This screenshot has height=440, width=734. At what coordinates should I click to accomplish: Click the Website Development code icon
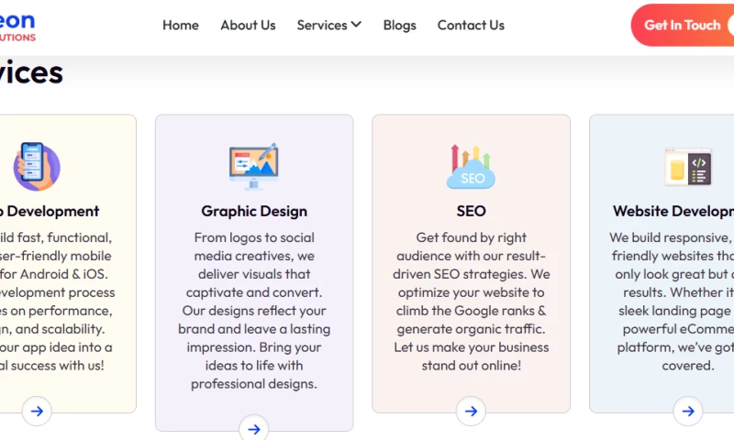(x=687, y=167)
